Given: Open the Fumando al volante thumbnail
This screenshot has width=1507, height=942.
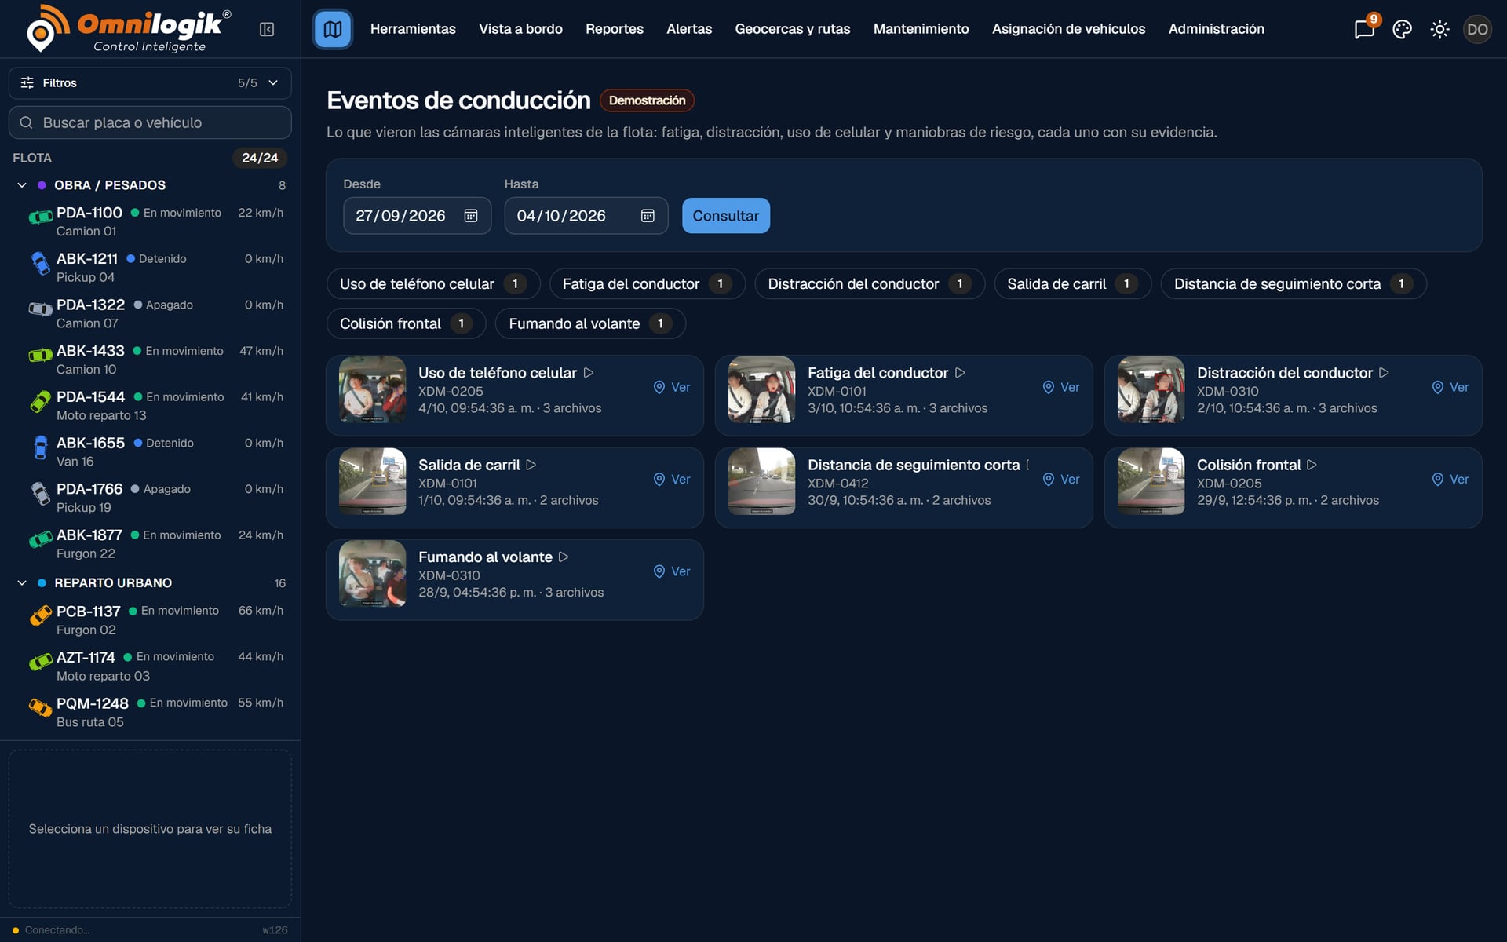Looking at the screenshot, I should 372,573.
